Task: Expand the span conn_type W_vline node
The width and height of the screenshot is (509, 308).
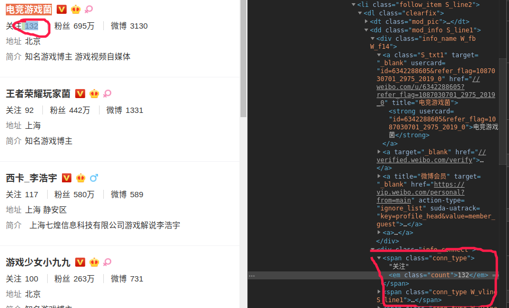Action: coord(379,292)
